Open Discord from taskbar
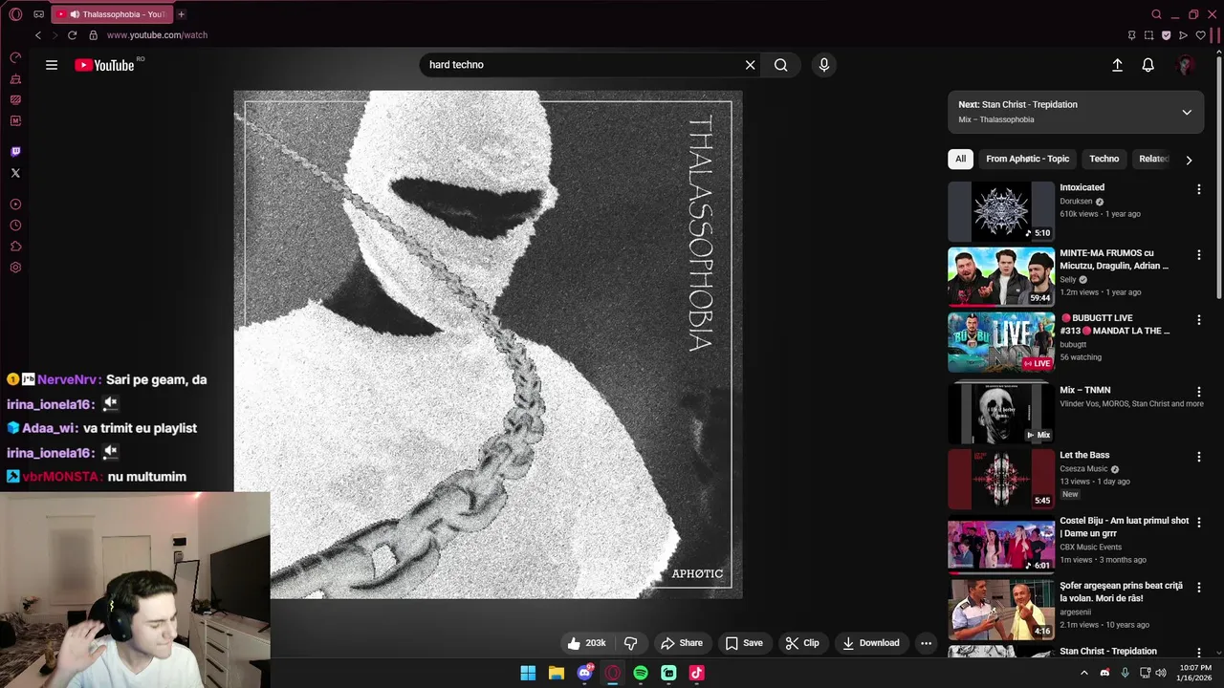This screenshot has width=1224, height=688. click(584, 673)
